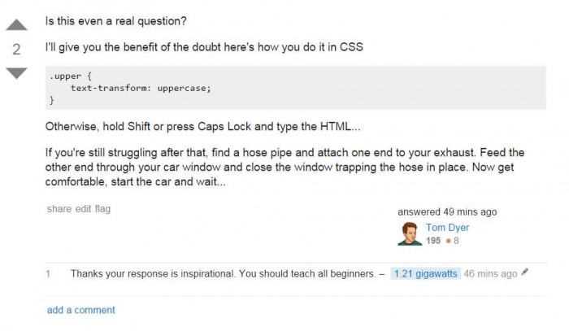Screen dimensions: 569x331
Task: Click the bronze badge count 8
Action: point(456,241)
